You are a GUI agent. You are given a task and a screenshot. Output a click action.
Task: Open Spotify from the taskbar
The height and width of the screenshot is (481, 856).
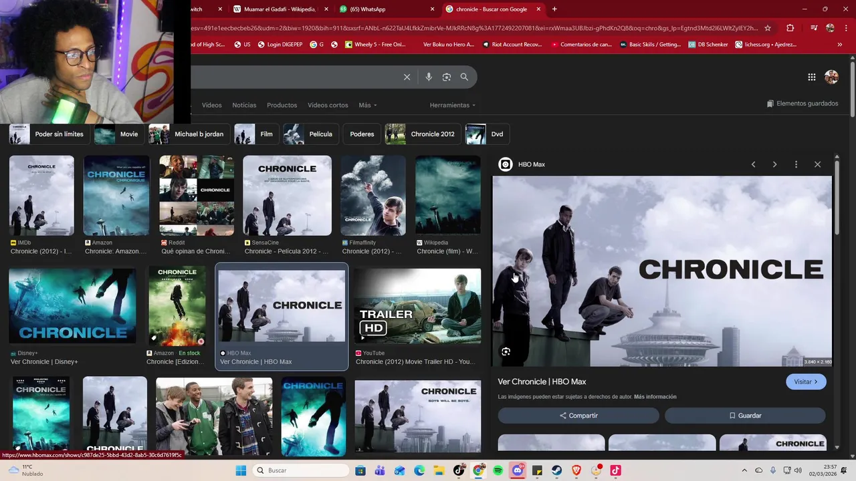pyautogui.click(x=498, y=470)
